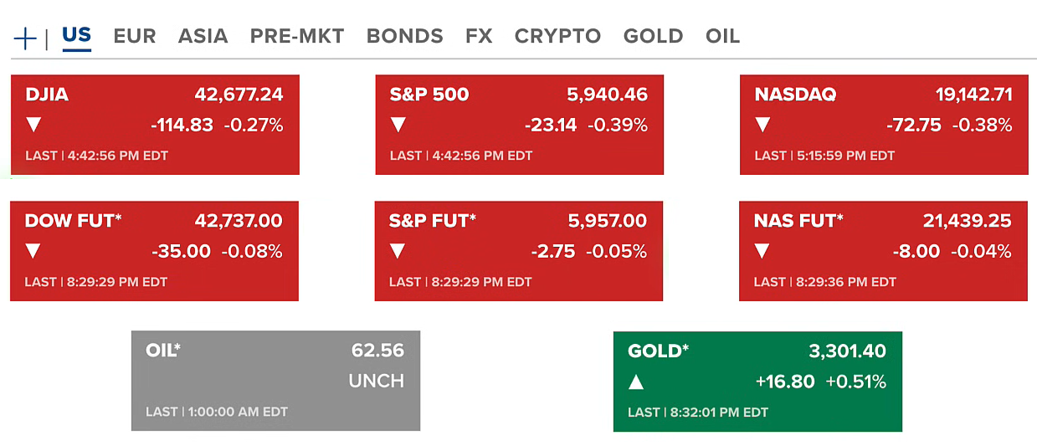
Task: Click the down arrow on DOW FUT tile
Action: point(33,251)
